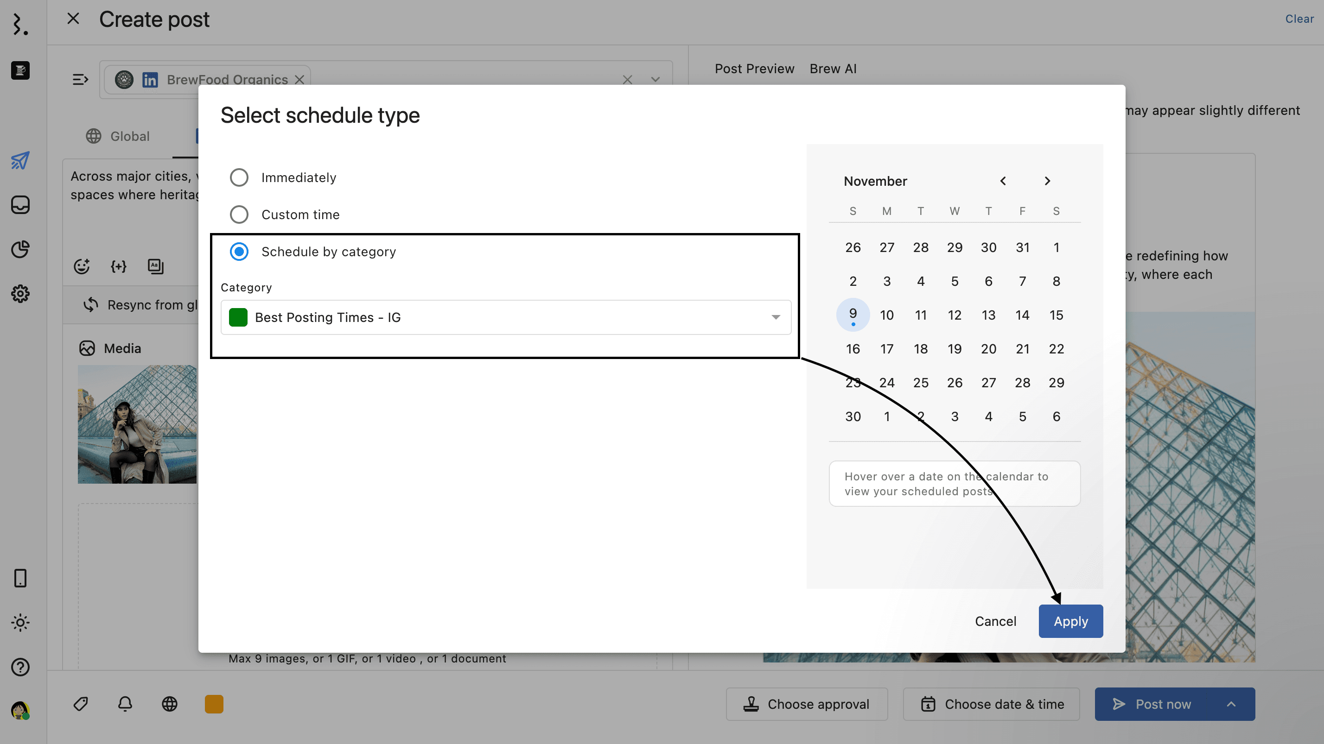Click the notification bell icon
This screenshot has height=744, width=1324.
tap(125, 703)
